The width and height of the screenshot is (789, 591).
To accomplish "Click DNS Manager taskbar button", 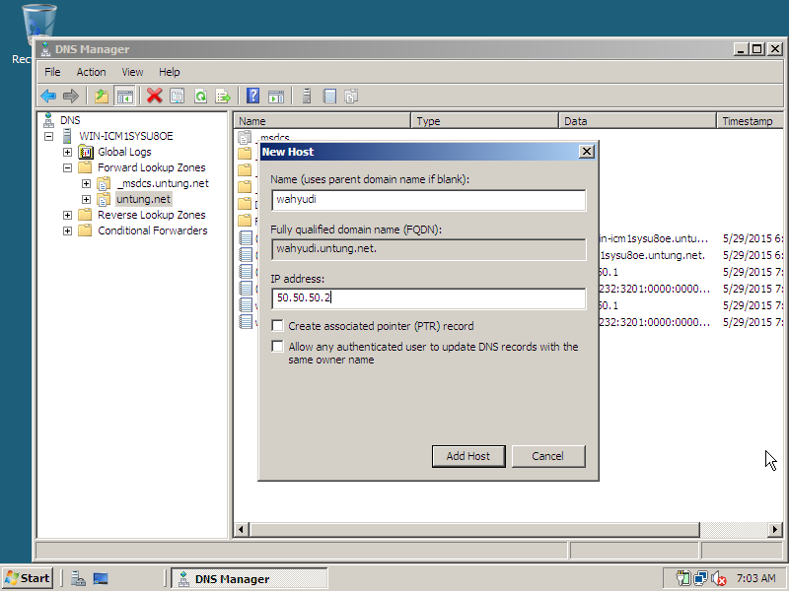I will pos(250,579).
